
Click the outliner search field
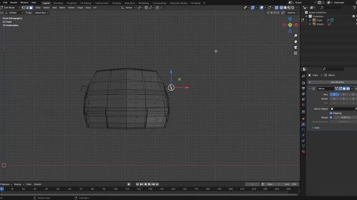(x=331, y=7)
